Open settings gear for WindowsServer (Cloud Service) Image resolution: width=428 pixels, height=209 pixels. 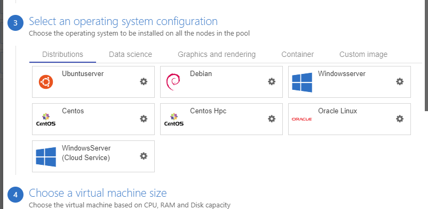(144, 156)
